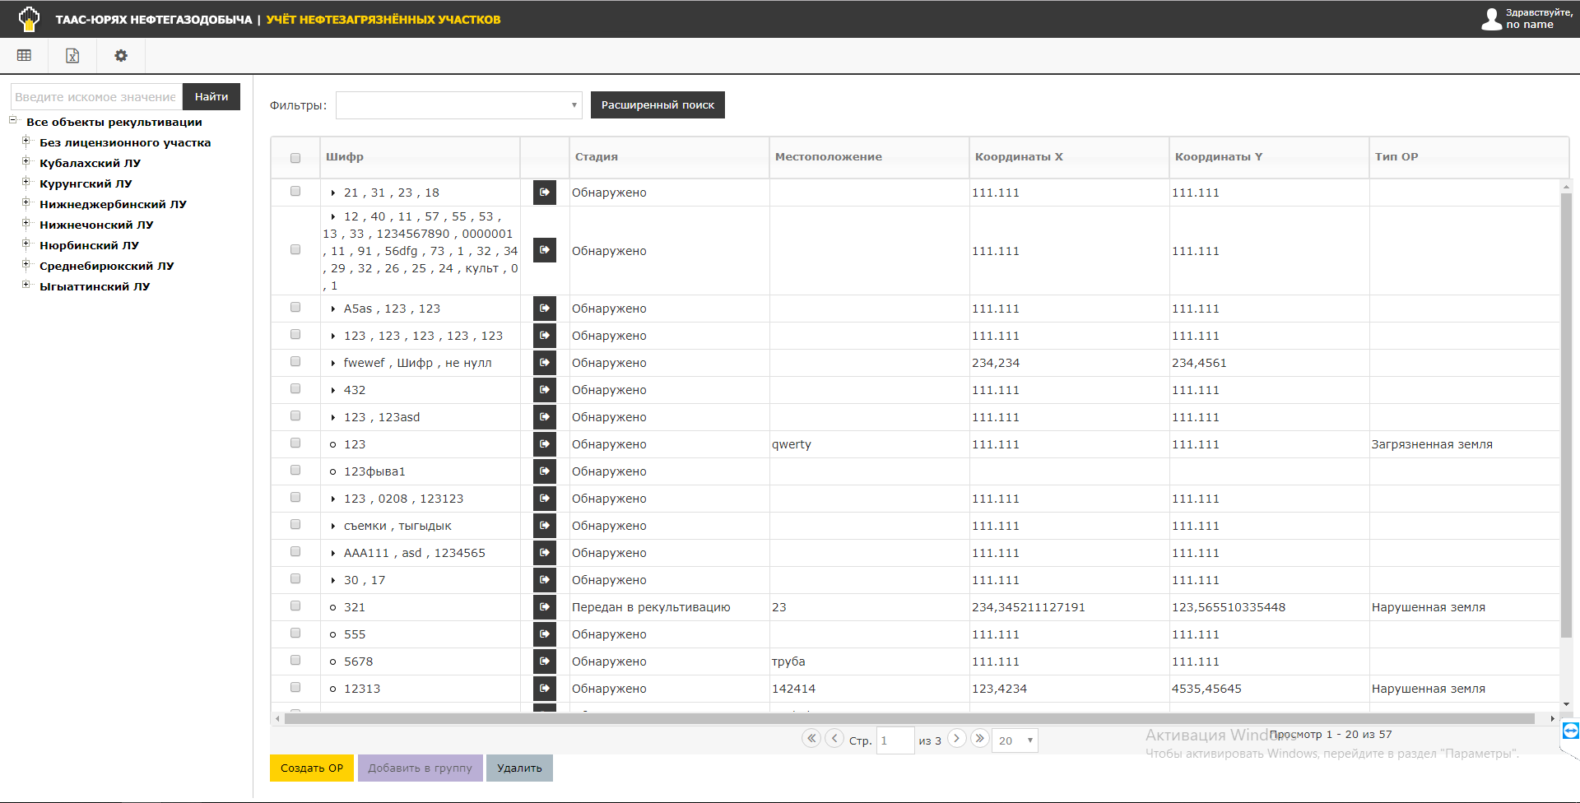Sort by the Стадия column header
1580x803 pixels.
[597, 157]
